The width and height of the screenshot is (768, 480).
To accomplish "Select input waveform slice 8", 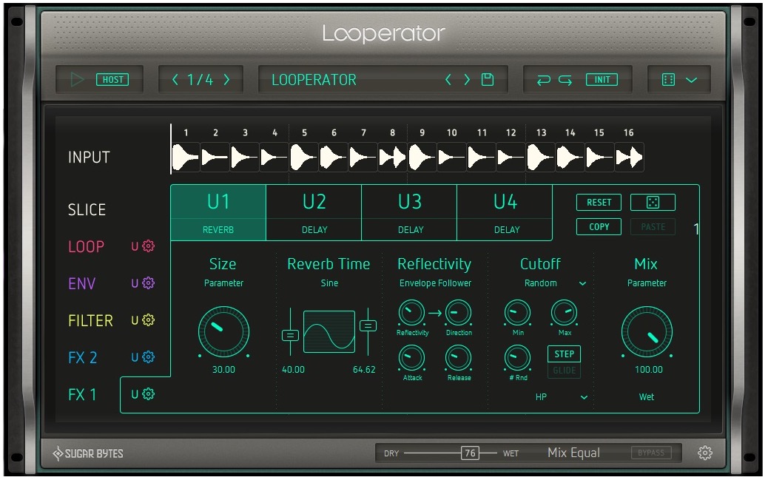I will pos(392,158).
